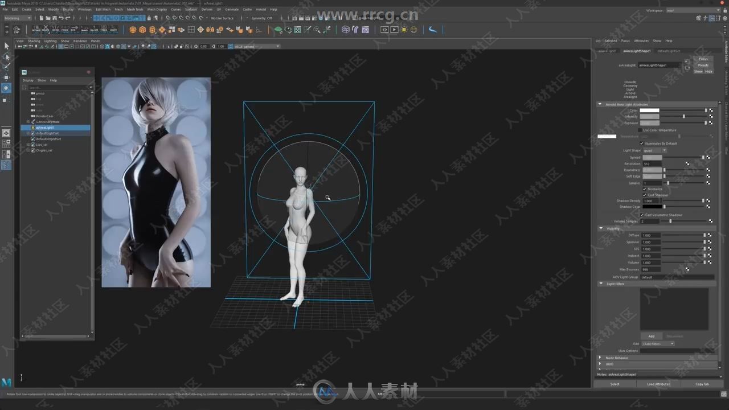The image size is (729, 410).
Task: Collapse the Visibility section
Action: coord(600,228)
